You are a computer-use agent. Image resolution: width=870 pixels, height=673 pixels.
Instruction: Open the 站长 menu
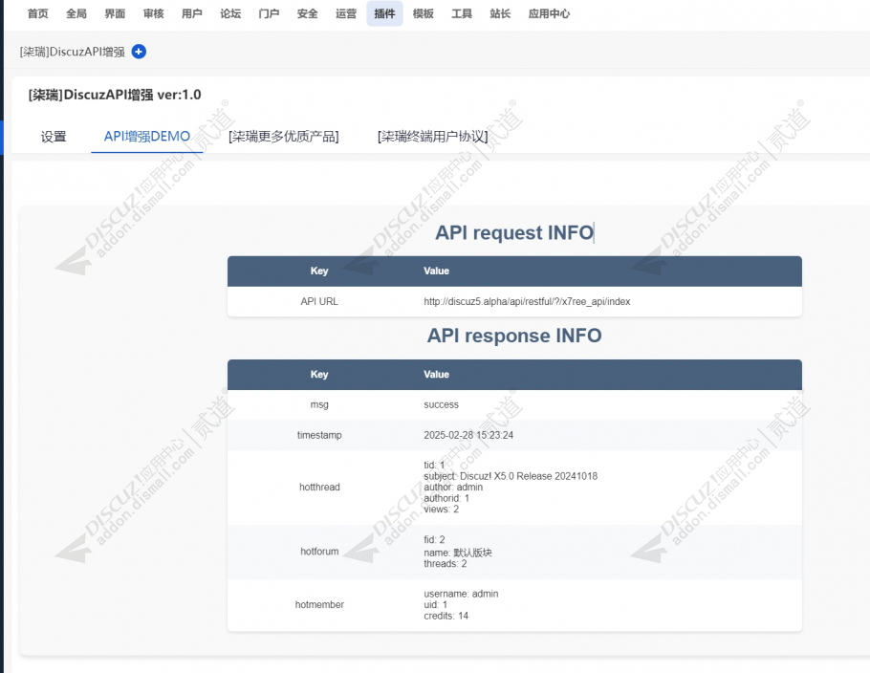(500, 13)
